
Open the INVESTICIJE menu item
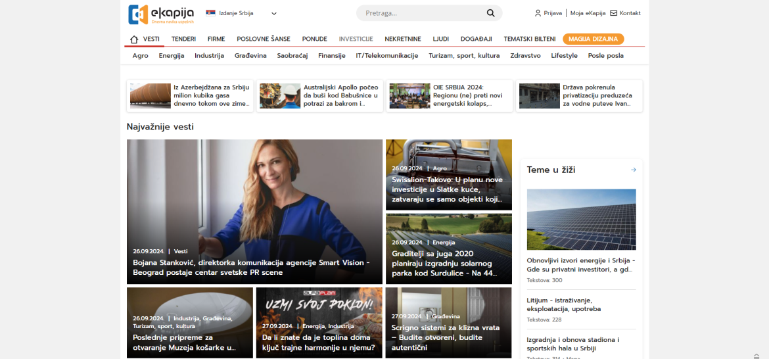356,39
